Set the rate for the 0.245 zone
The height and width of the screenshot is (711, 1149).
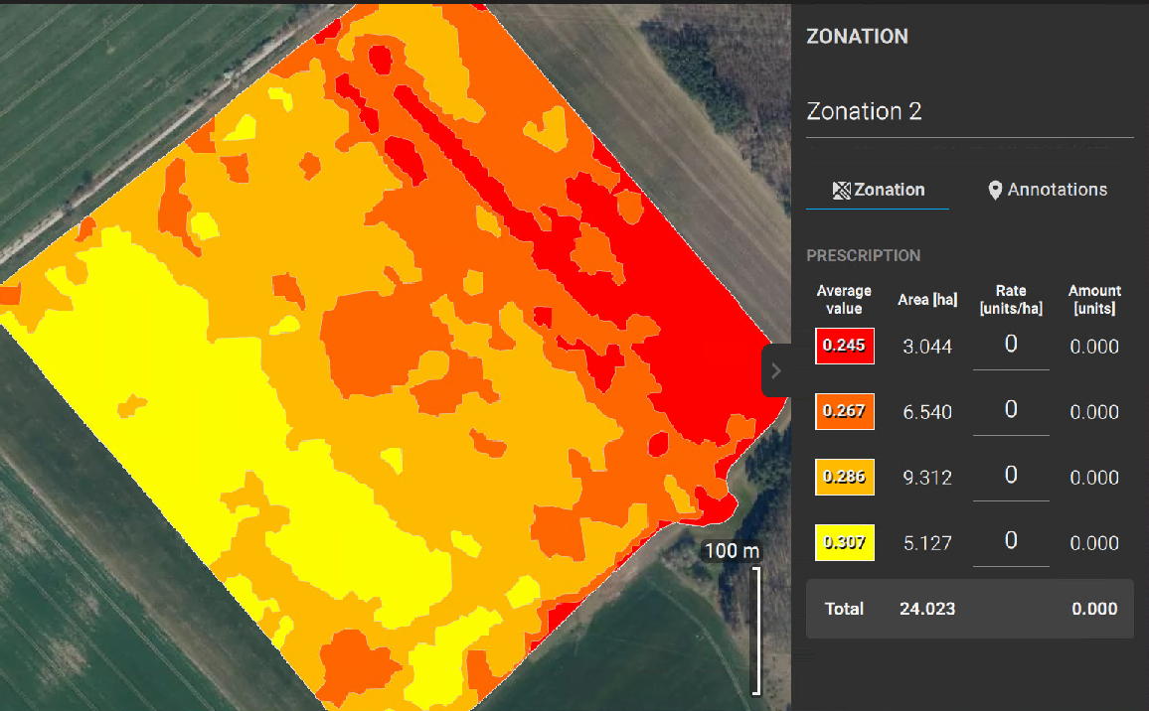click(x=1010, y=344)
